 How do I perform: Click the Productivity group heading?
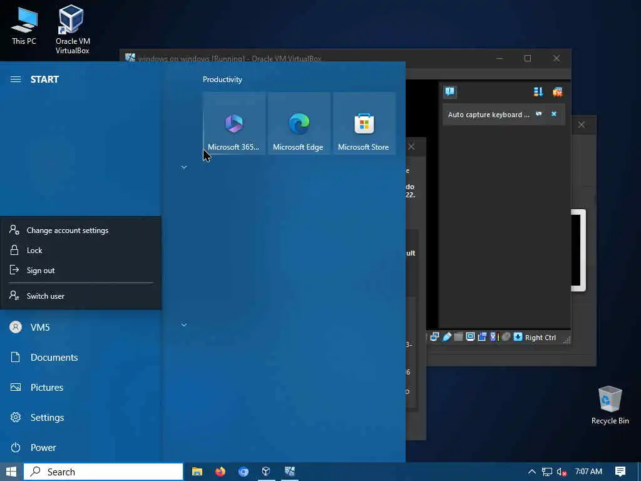(x=222, y=80)
